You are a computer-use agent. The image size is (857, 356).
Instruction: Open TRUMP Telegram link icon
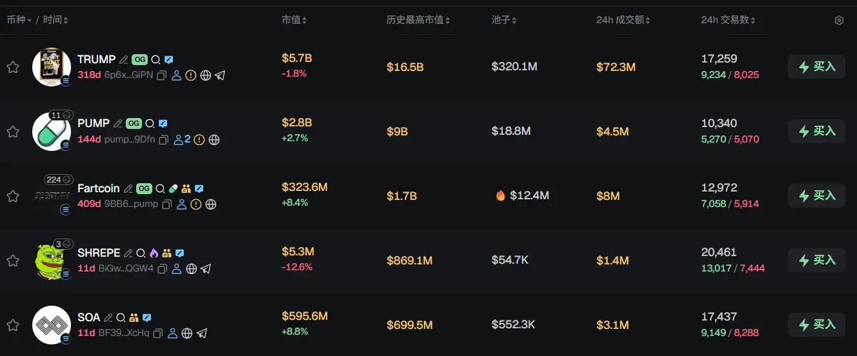[x=220, y=75]
